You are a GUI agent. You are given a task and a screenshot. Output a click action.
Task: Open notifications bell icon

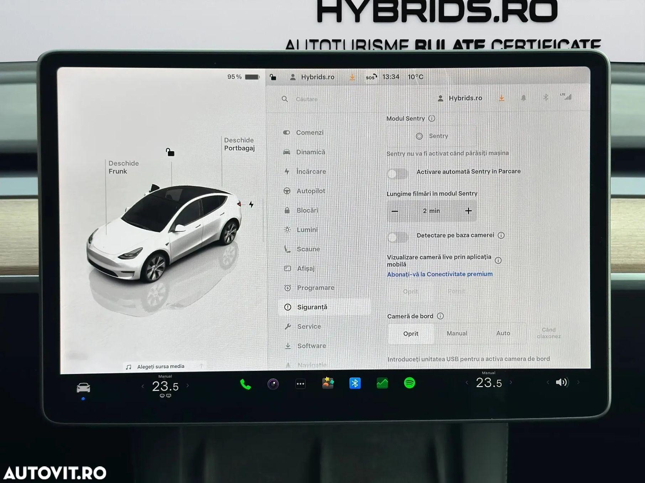point(523,98)
